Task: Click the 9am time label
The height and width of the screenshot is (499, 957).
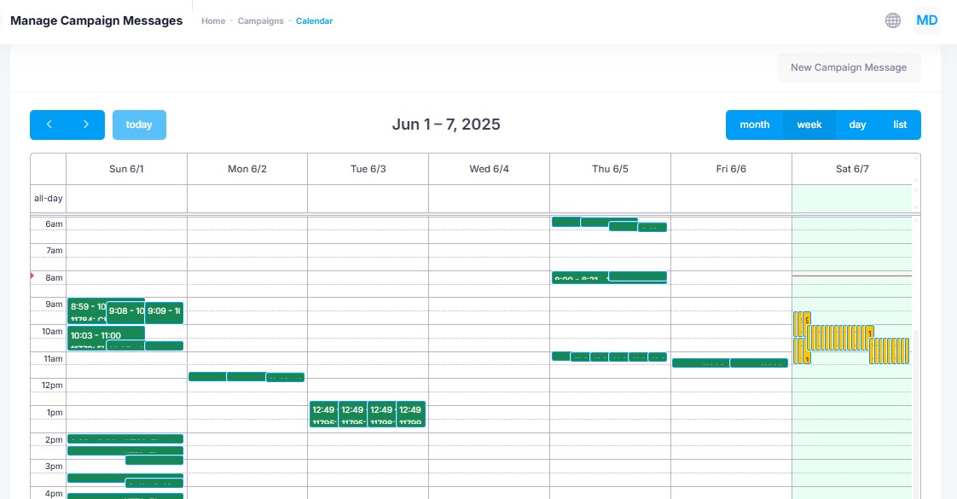Action: click(54, 305)
